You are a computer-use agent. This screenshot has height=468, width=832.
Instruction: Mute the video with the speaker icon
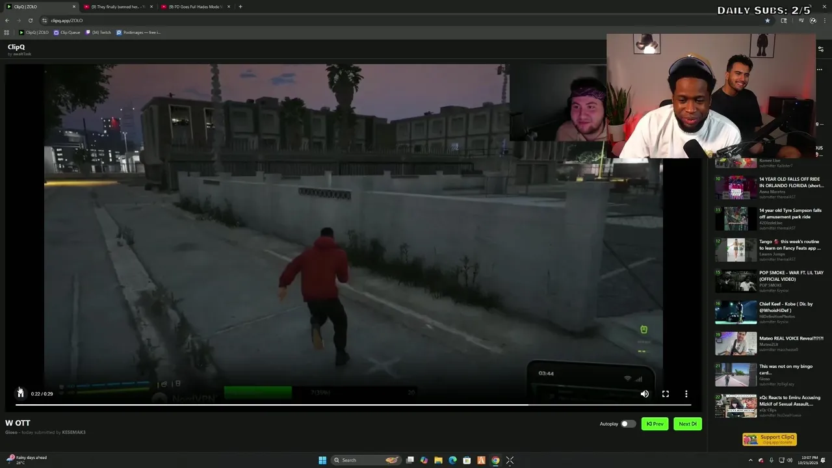click(644, 394)
